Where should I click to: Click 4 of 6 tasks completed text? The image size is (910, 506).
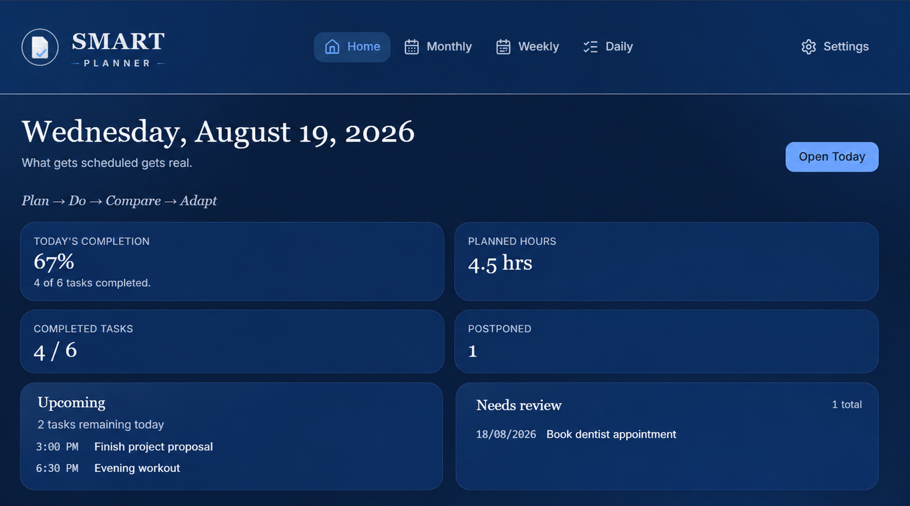click(x=92, y=283)
